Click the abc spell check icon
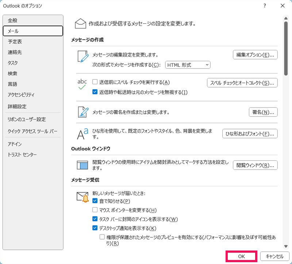 coord(82,84)
